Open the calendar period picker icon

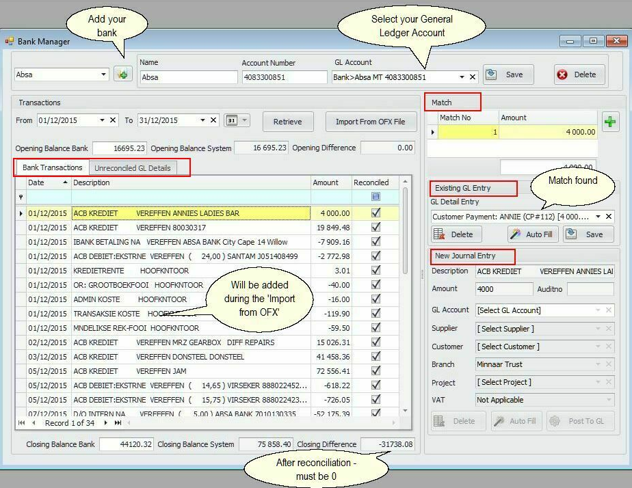click(x=237, y=120)
